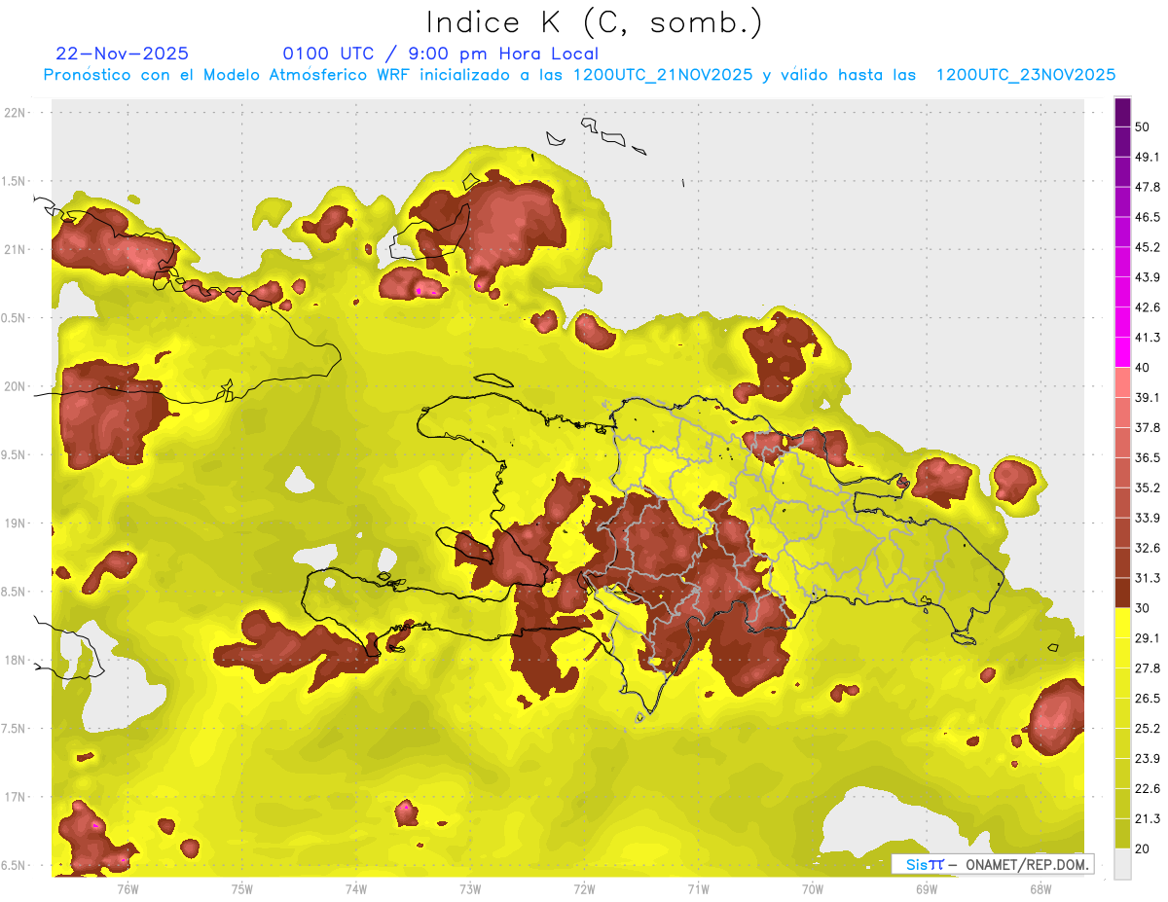Screen dimensions: 1168x902
Task: Select the colorbar value "36.5"
Action: click(1148, 457)
